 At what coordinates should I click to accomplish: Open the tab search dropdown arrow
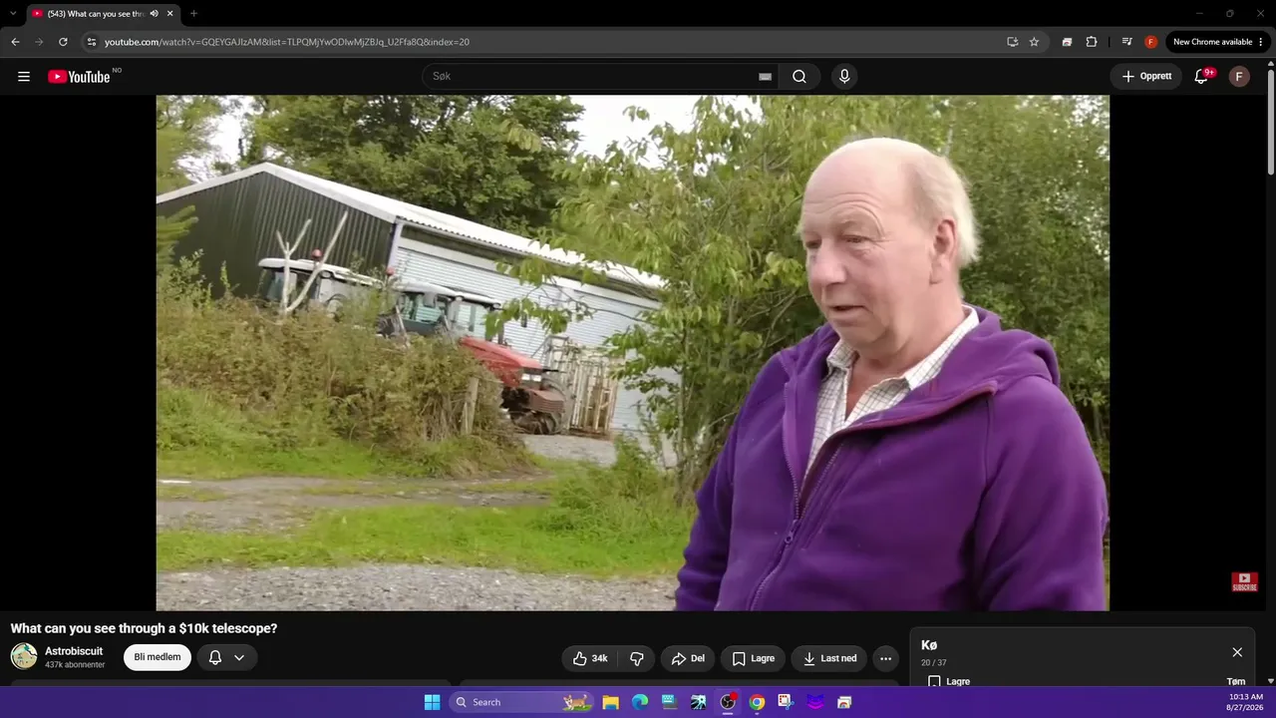[x=13, y=14]
